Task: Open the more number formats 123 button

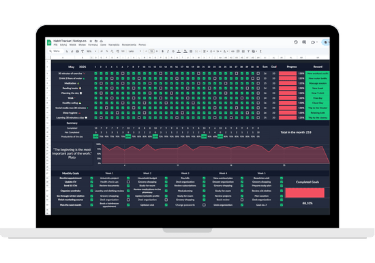Action: click(123, 51)
